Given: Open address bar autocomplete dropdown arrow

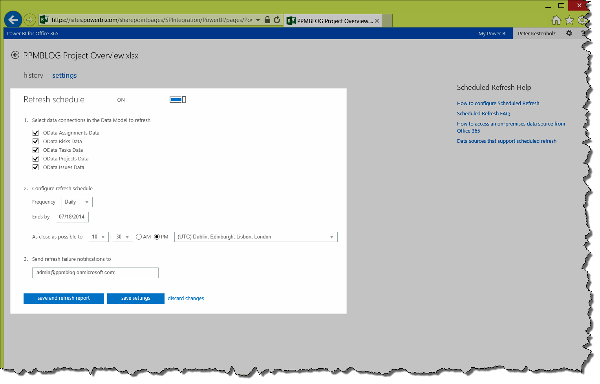Looking at the screenshot, I should pos(258,20).
